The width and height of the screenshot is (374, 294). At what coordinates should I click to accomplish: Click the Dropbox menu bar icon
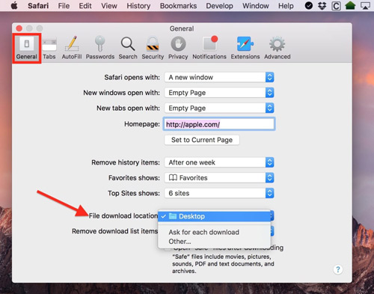pos(322,6)
